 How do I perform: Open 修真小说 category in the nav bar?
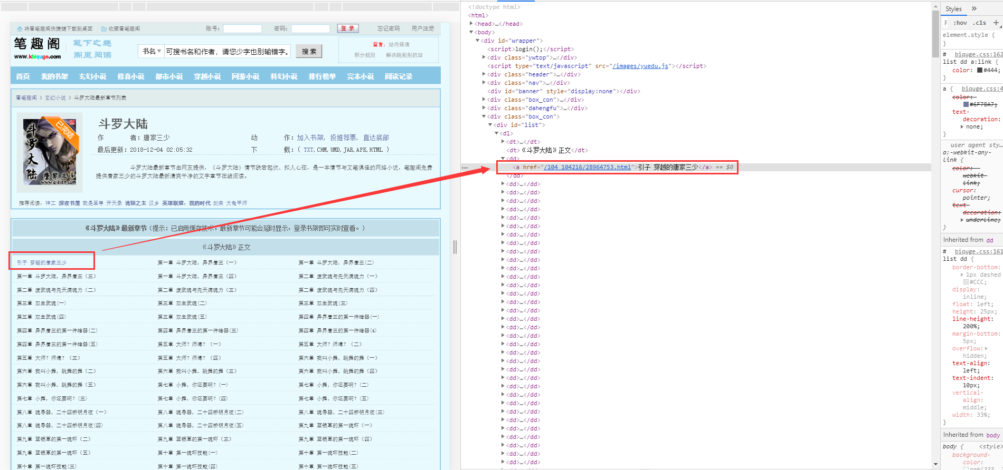131,76
